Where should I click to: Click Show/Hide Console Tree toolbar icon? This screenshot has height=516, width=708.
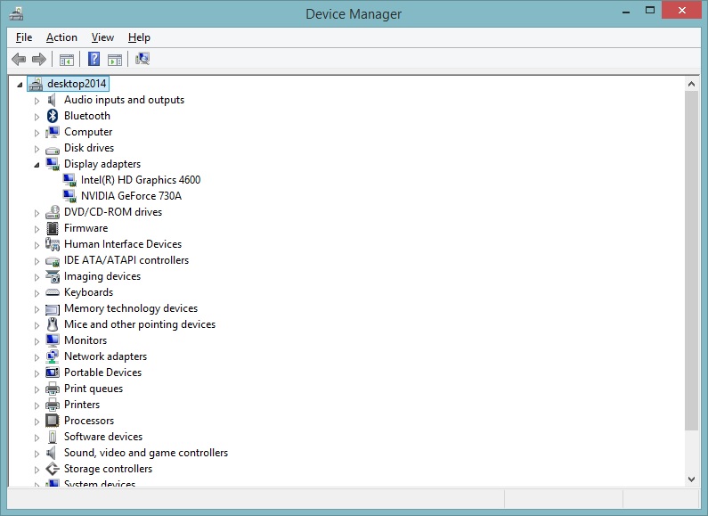pyautogui.click(x=66, y=60)
